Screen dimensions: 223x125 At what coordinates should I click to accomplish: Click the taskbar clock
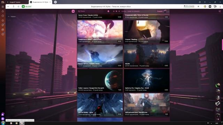pyautogui.click(x=217, y=123)
